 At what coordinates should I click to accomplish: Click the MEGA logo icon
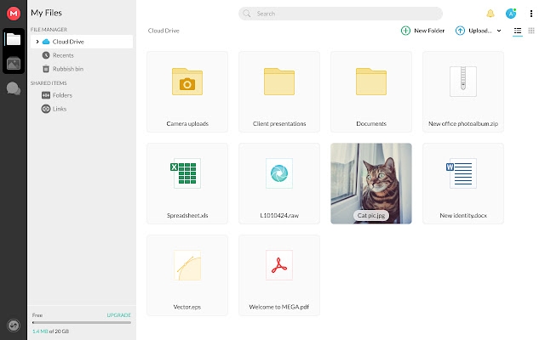[x=13, y=13]
